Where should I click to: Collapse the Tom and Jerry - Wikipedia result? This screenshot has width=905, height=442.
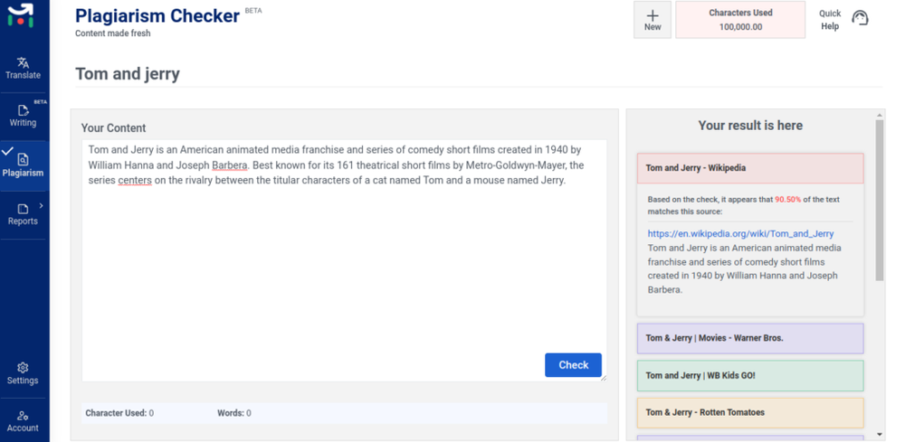[x=750, y=168]
